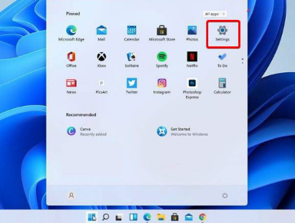
Task: Expand the All apps list
Action: pos(215,14)
